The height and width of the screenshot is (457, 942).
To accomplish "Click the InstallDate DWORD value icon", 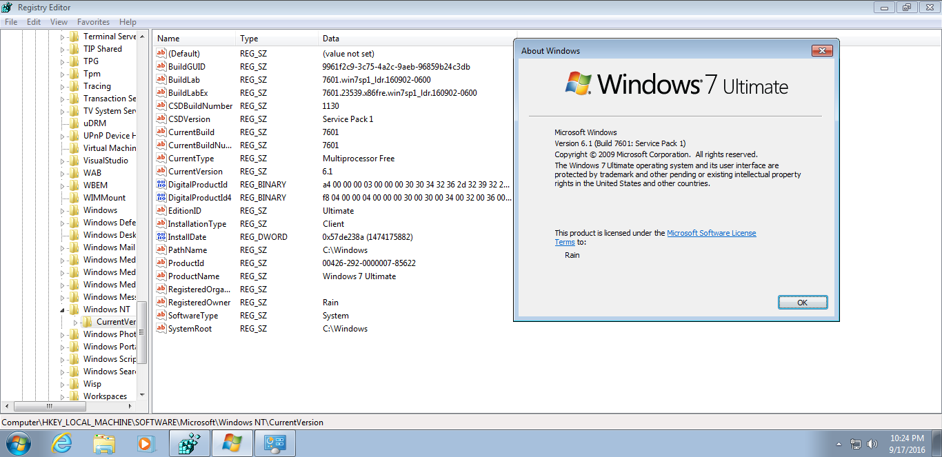I will [x=162, y=237].
